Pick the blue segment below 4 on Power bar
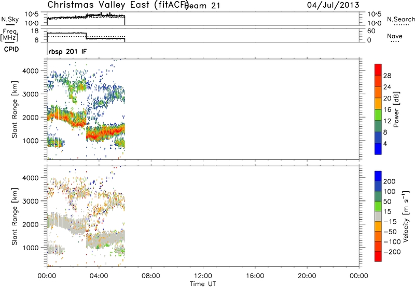This screenshot has width=415, height=287. coord(378,149)
